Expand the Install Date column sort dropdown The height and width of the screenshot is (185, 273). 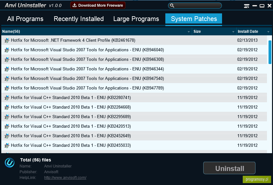(x=268, y=32)
